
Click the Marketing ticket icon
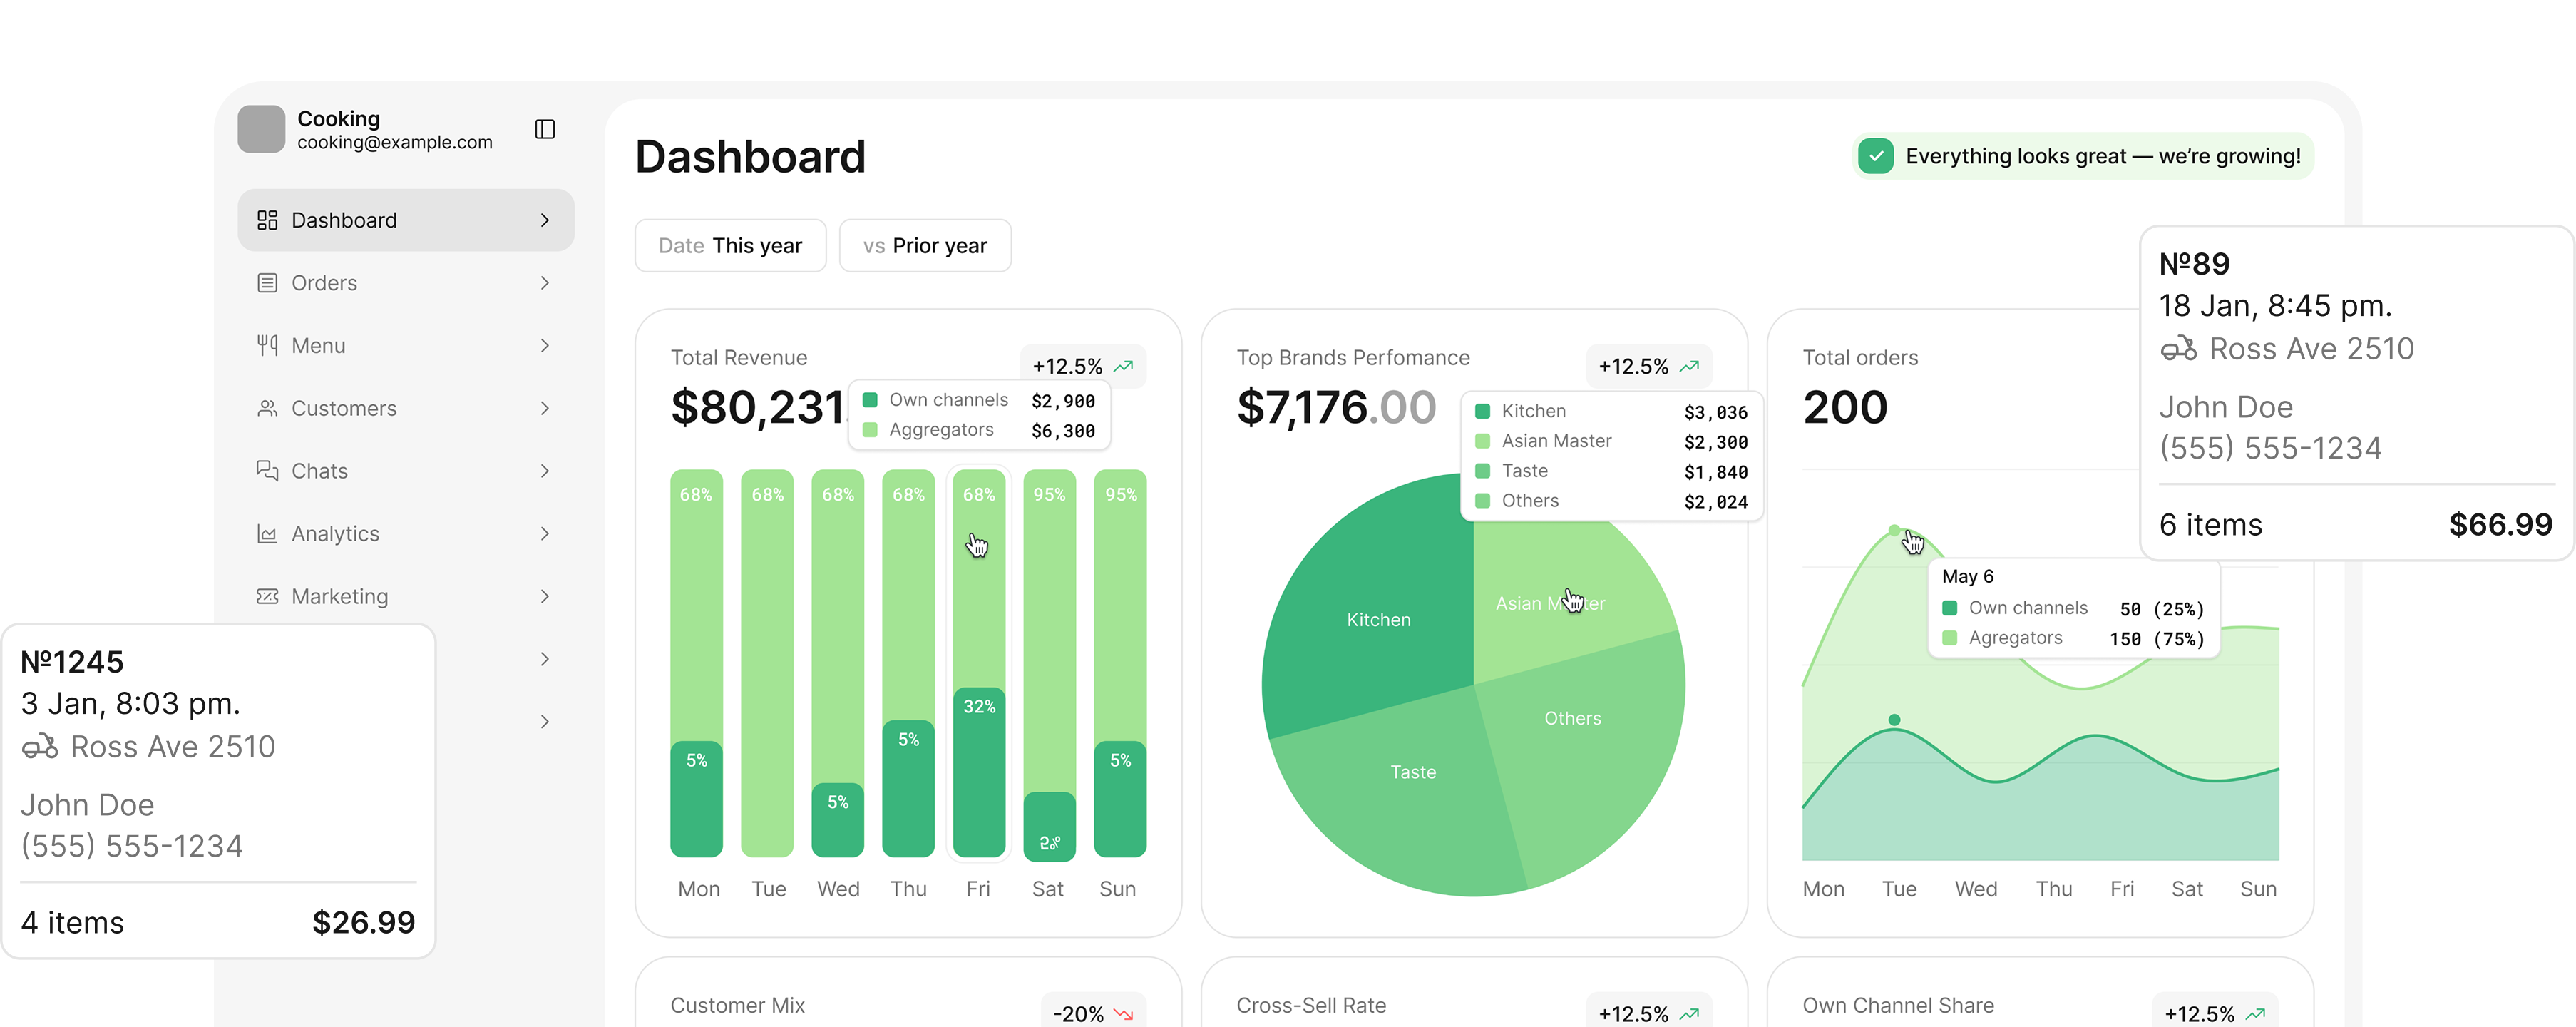(x=267, y=596)
